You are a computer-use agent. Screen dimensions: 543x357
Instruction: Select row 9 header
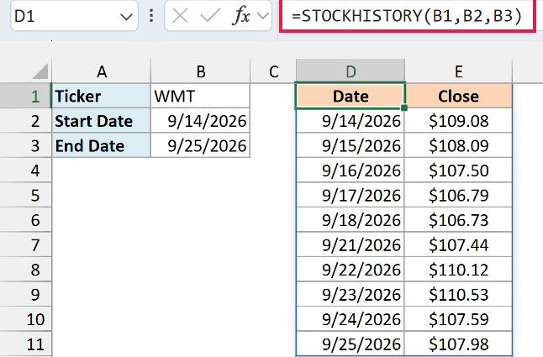click(x=26, y=294)
